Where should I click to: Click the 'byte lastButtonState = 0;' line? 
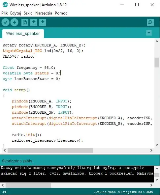click(x=31, y=79)
